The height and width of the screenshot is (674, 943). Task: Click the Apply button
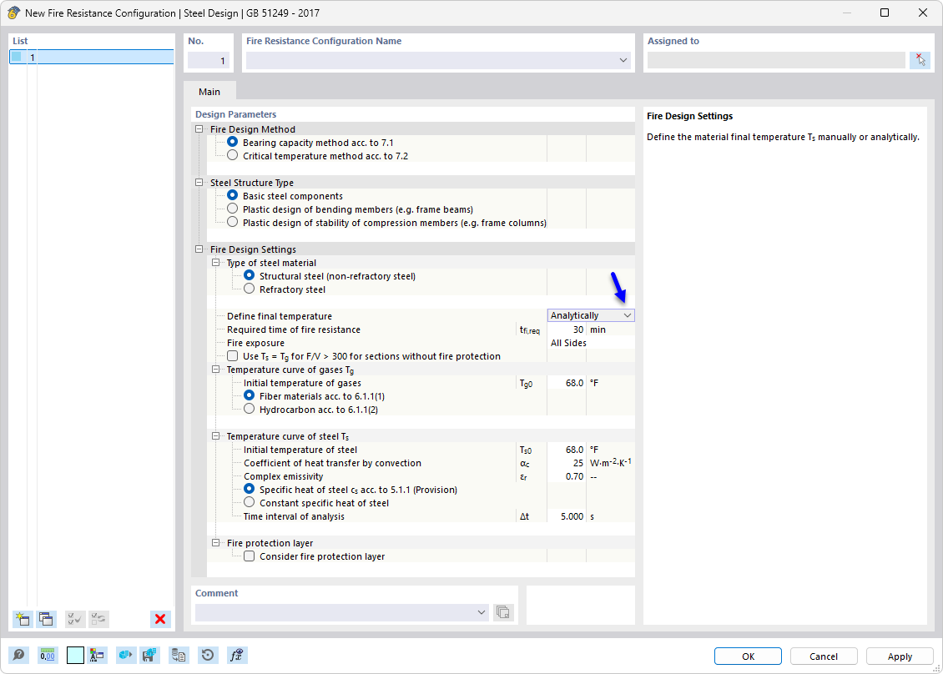coord(900,656)
